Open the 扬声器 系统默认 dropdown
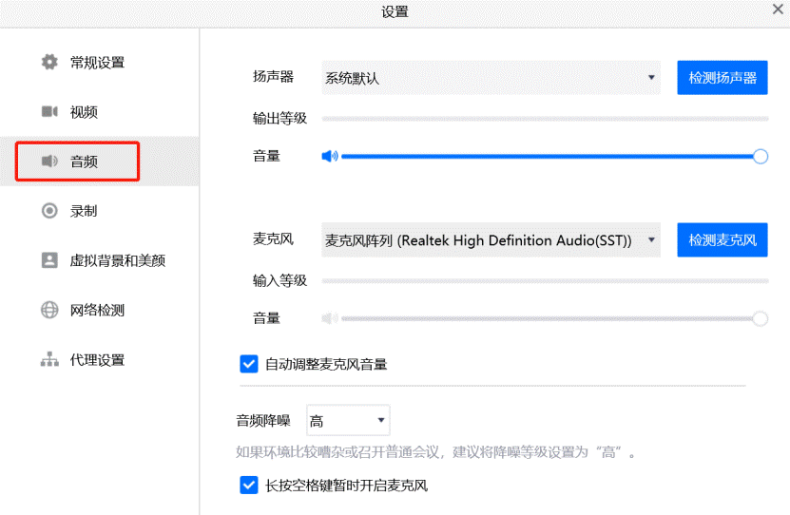 (x=491, y=78)
